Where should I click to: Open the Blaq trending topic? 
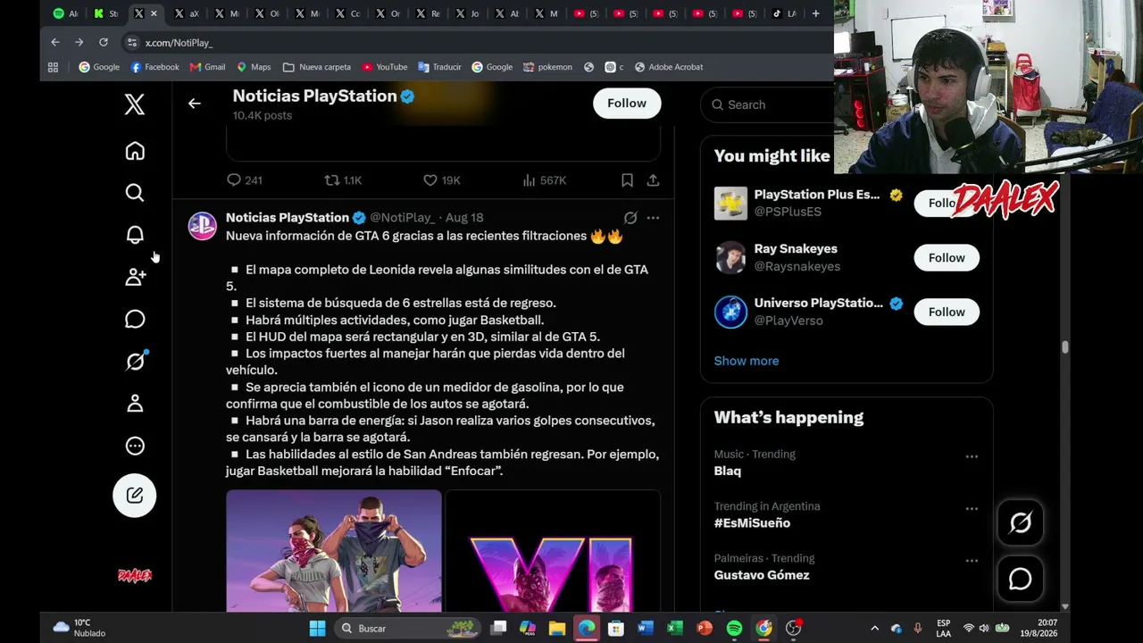coord(728,471)
